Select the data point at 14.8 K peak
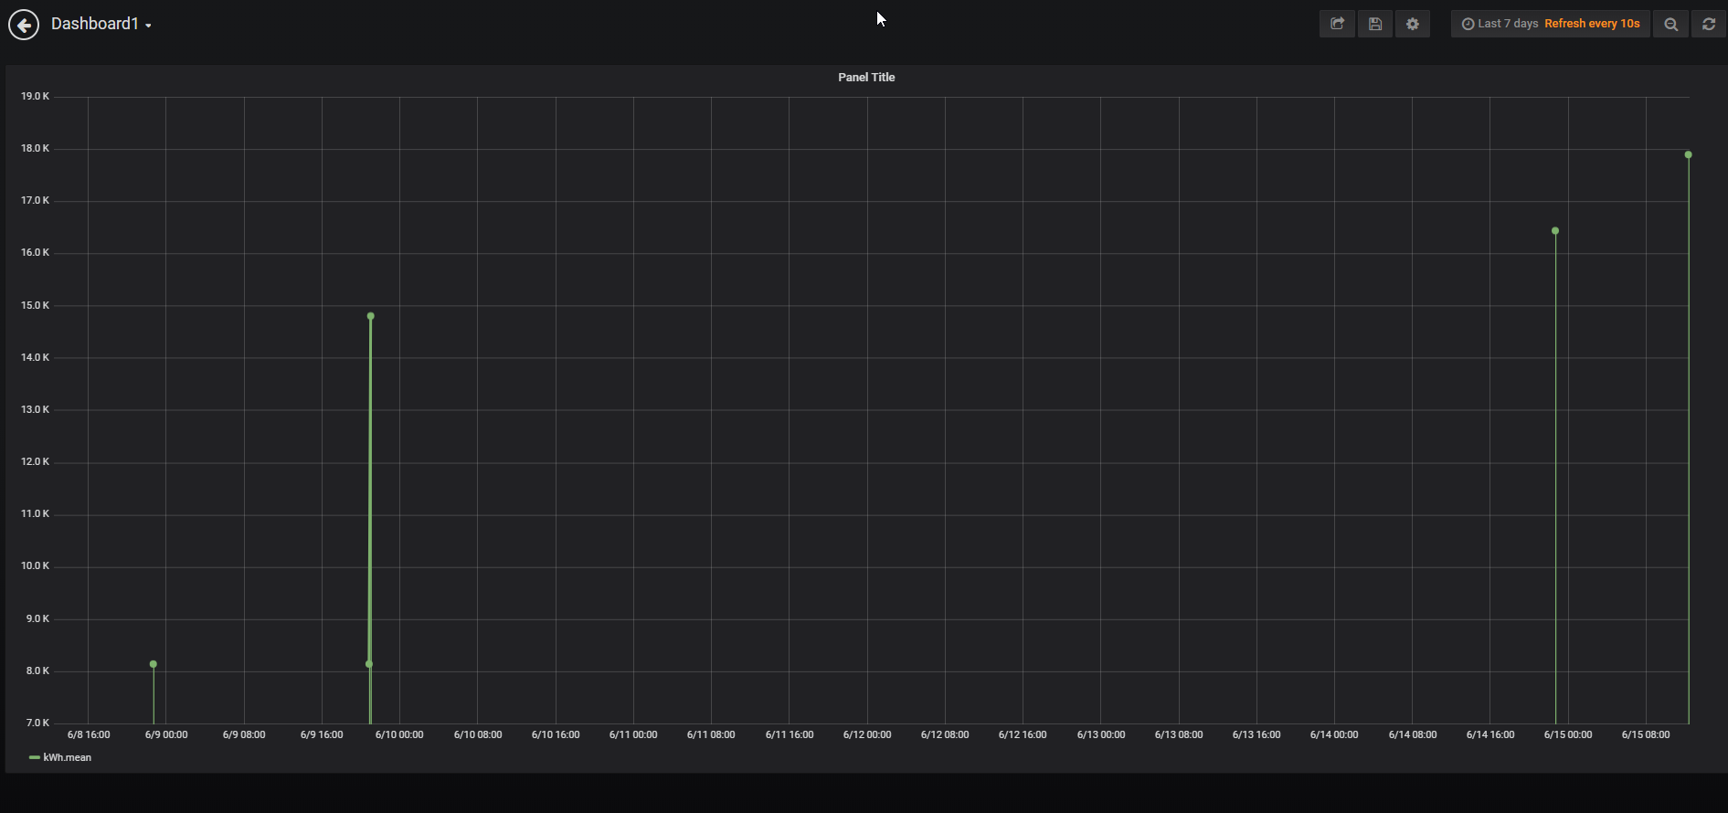Image resolution: width=1728 pixels, height=813 pixels. [x=370, y=316]
